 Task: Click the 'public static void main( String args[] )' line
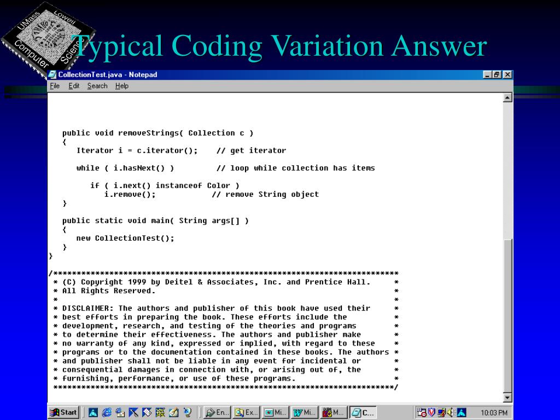tap(155, 221)
